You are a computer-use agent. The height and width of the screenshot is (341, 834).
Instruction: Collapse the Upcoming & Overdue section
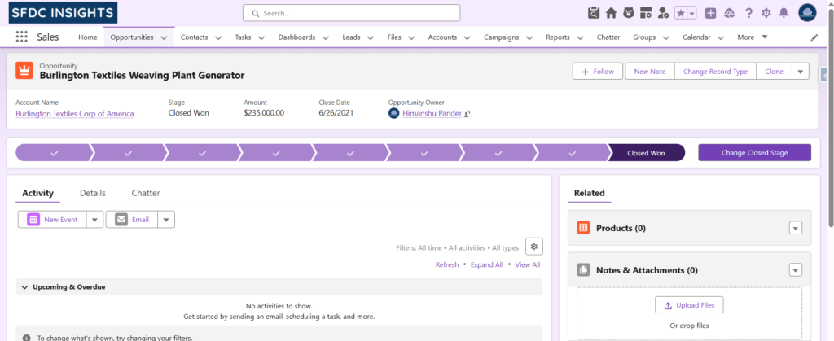(24, 287)
